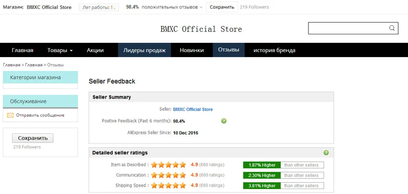The height and width of the screenshot is (194, 408).
Task: Click BMXC Official Store name in top bar
Action: [x=49, y=7]
